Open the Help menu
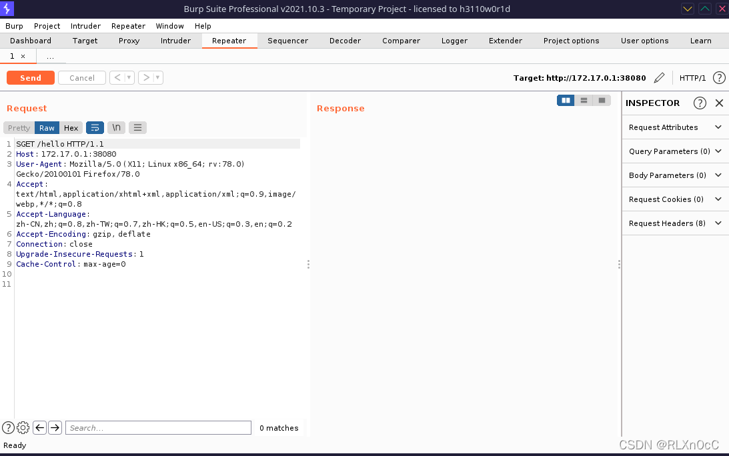729x456 pixels. pos(203,26)
